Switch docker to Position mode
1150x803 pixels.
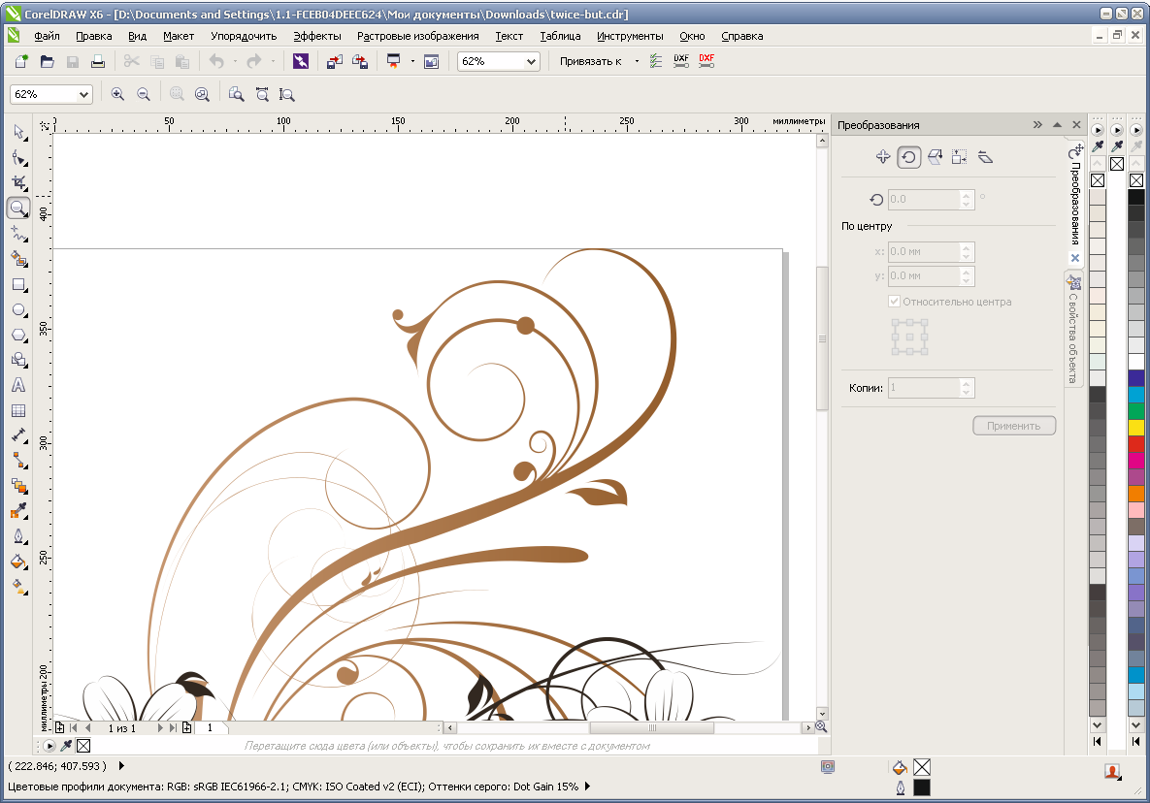(883, 157)
